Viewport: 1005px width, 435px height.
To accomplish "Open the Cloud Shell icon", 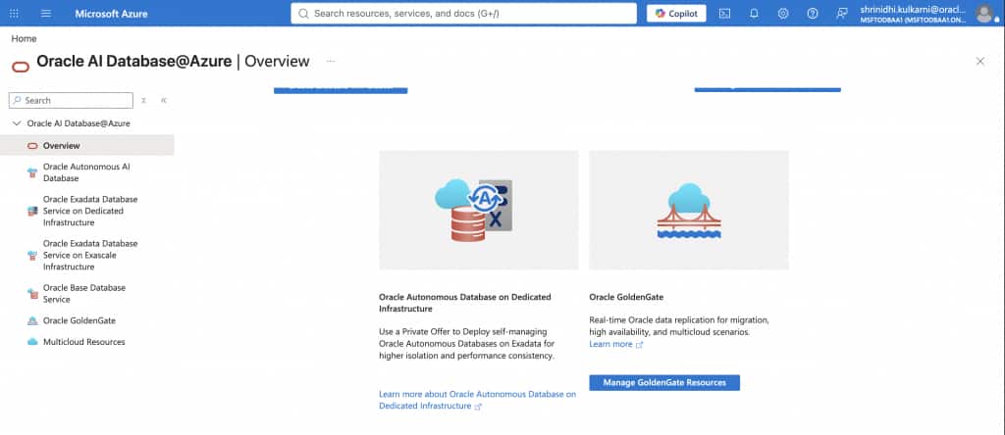I will [x=724, y=14].
